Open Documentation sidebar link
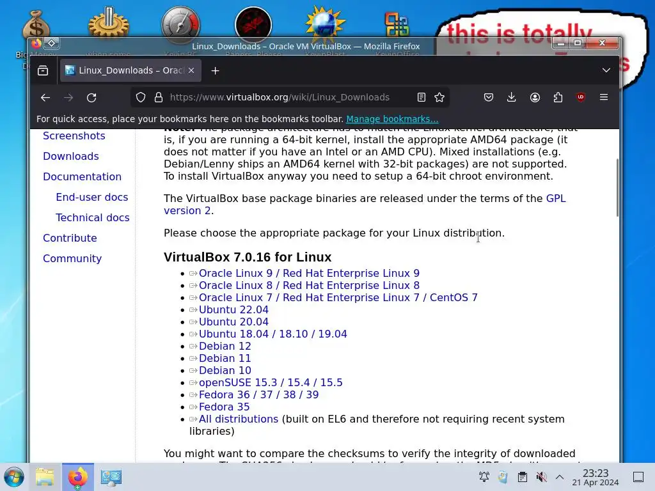 pyautogui.click(x=83, y=176)
